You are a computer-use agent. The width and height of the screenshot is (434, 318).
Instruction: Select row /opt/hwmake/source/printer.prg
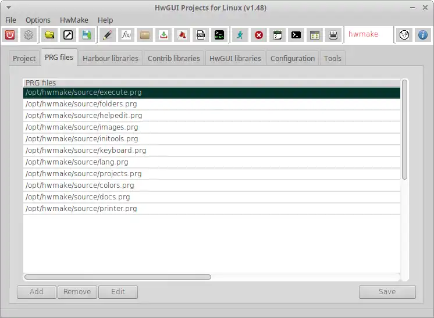[x=211, y=209]
